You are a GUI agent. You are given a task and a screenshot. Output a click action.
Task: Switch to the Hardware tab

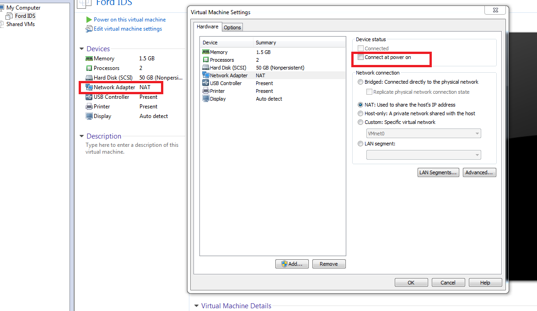click(207, 27)
